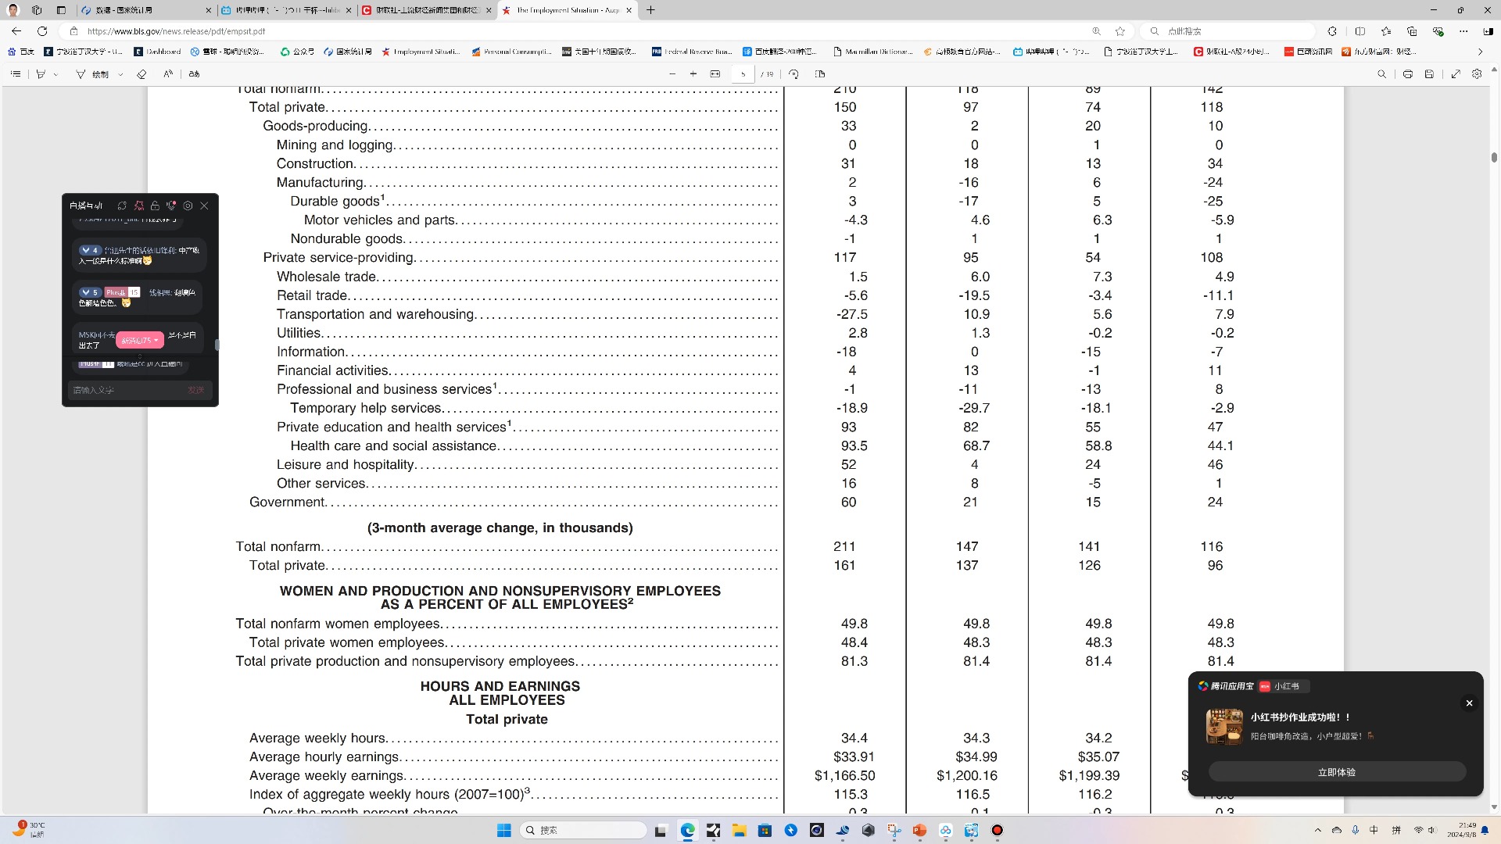
Task: Save the PDF file
Action: coord(1429,73)
